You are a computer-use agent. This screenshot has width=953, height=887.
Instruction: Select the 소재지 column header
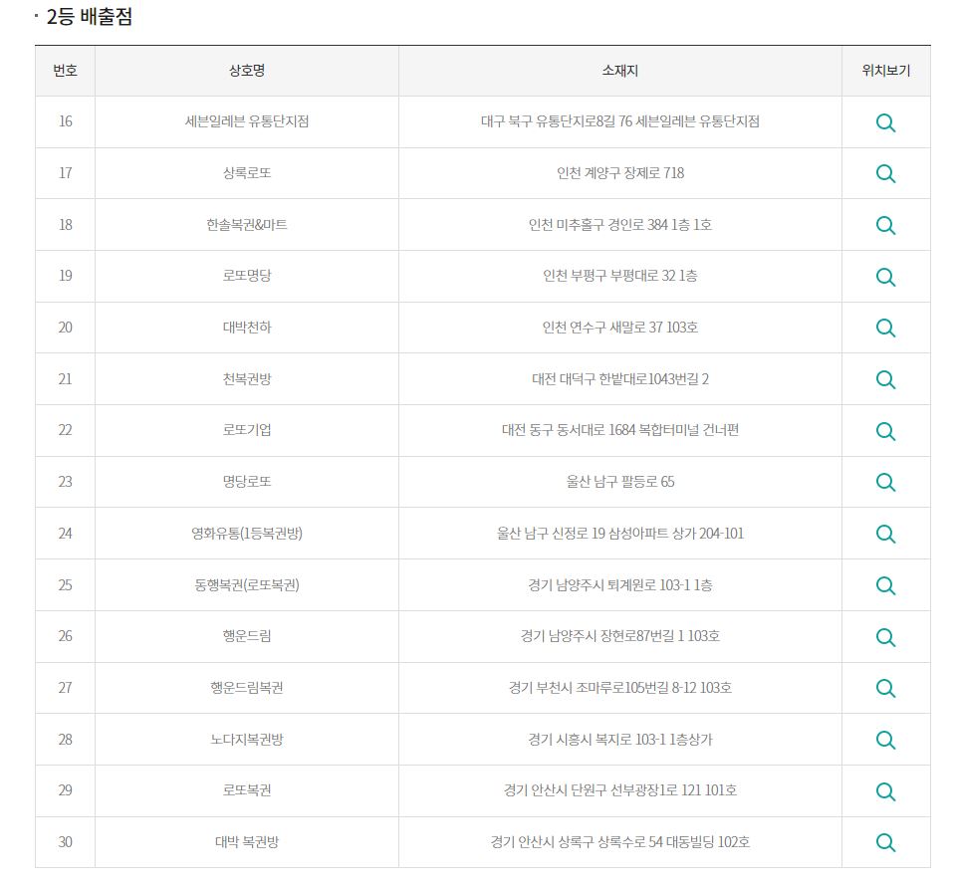[x=620, y=71]
